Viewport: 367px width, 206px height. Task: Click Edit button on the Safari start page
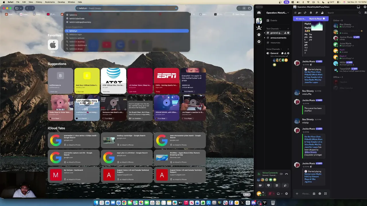(247, 195)
